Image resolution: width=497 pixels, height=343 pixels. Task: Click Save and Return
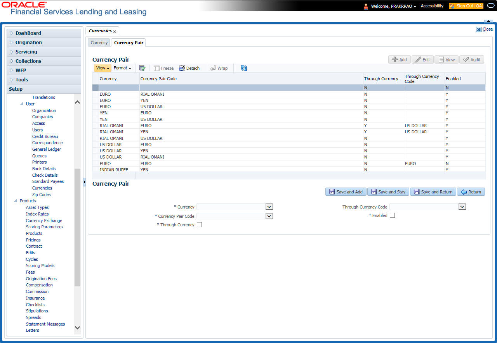click(433, 192)
